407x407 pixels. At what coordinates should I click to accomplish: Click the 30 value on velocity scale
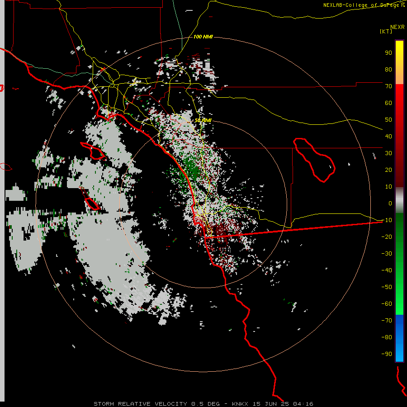click(x=388, y=153)
